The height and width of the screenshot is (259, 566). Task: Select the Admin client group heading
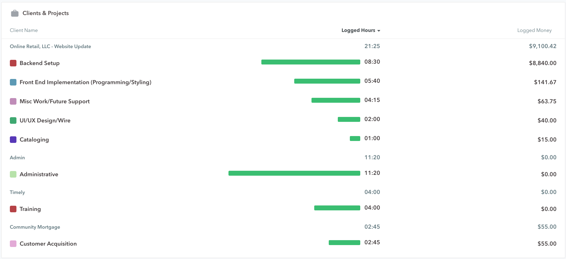[17, 158]
